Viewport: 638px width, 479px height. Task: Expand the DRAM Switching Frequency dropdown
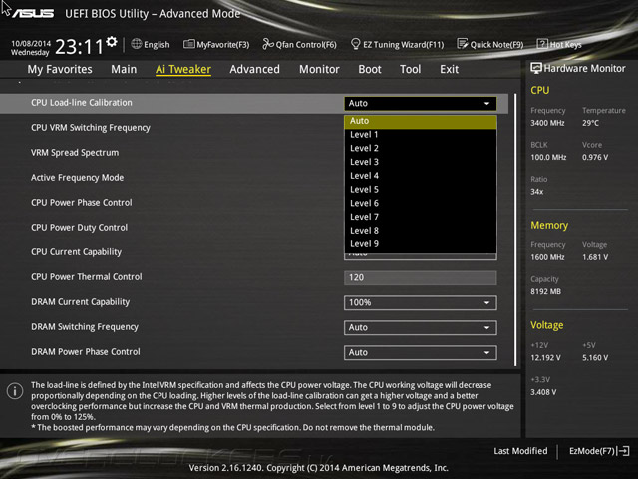point(421,328)
